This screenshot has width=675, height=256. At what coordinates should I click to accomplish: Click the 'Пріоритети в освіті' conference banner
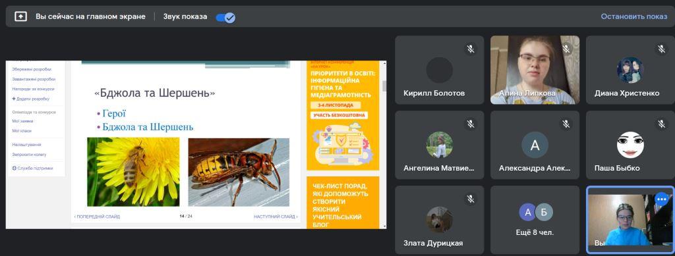(x=343, y=115)
